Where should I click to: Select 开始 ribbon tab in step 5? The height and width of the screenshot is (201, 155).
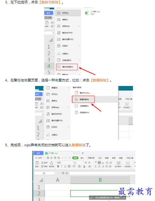[75, 158]
